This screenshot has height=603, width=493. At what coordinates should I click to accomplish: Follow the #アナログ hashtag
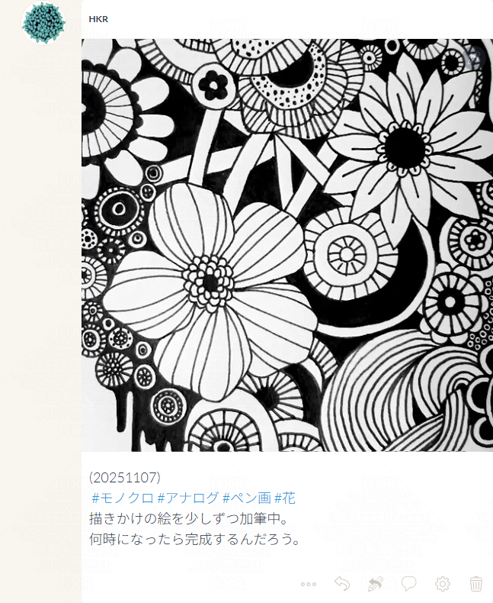coord(188,498)
